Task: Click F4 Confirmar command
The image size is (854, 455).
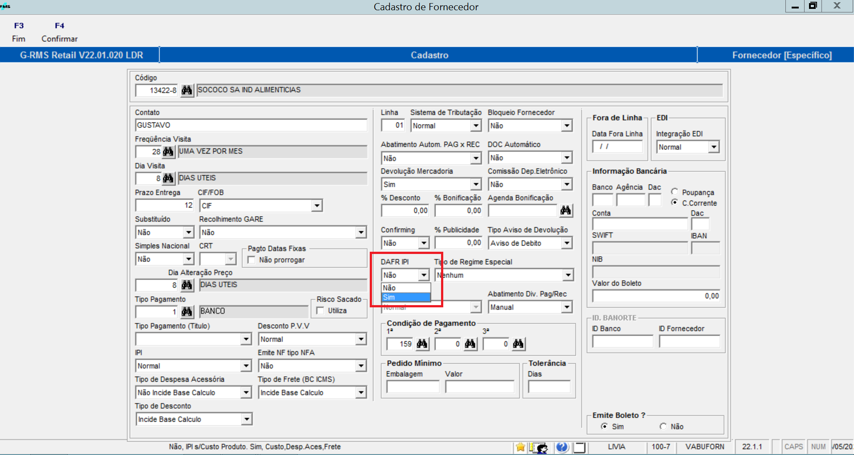Action: [60, 32]
